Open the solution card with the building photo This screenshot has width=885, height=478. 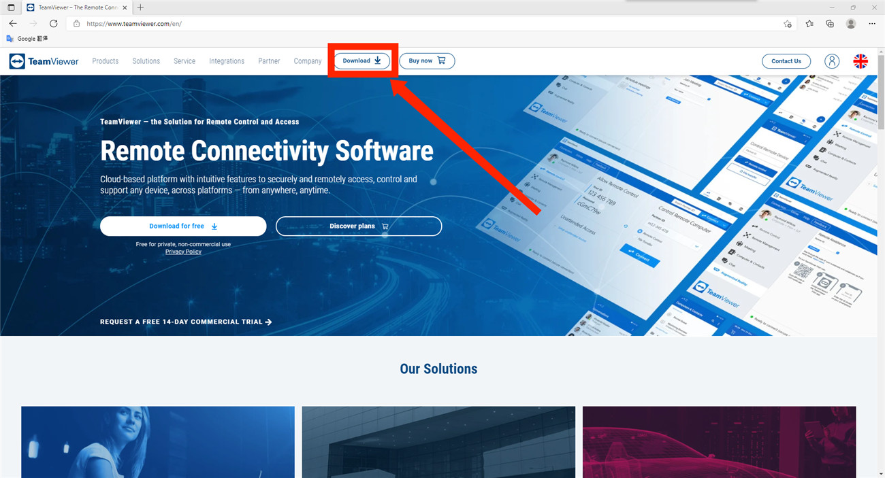(x=438, y=442)
